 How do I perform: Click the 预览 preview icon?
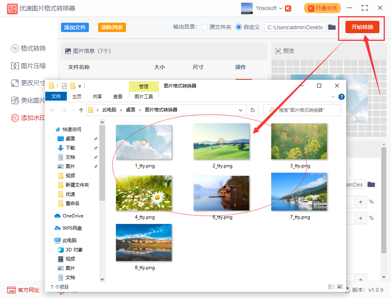(x=278, y=51)
